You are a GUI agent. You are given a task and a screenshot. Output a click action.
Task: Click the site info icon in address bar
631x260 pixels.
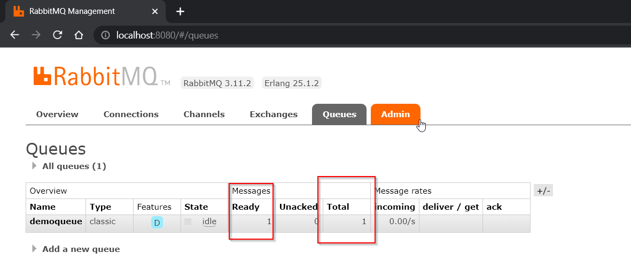[x=106, y=35]
